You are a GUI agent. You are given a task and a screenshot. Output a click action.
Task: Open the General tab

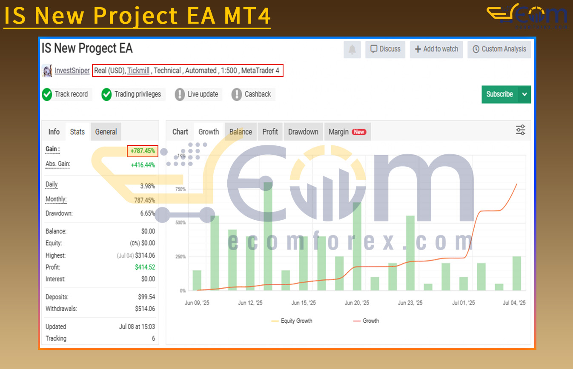[106, 132]
